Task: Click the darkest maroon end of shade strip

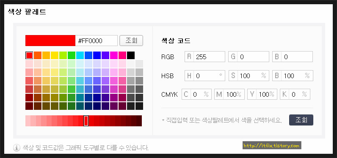Action: coord(139,121)
